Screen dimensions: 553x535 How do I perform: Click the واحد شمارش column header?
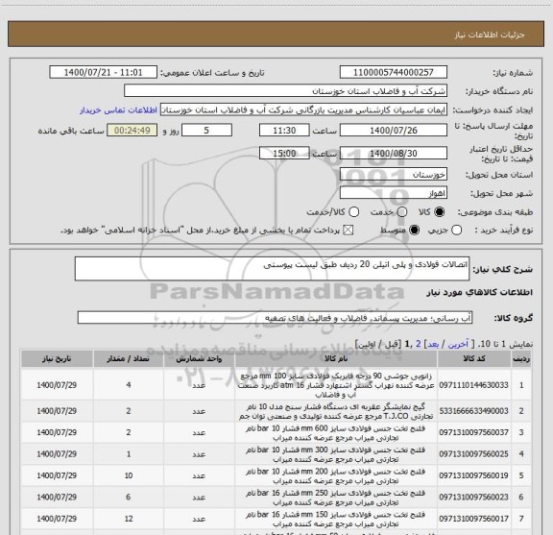[199, 358]
